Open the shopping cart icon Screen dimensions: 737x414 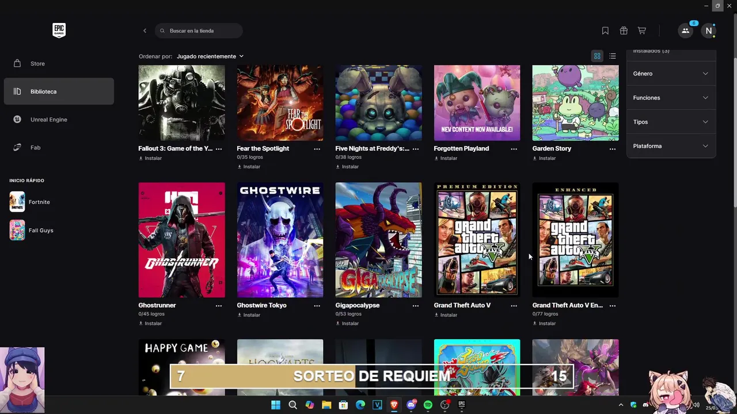tap(641, 30)
